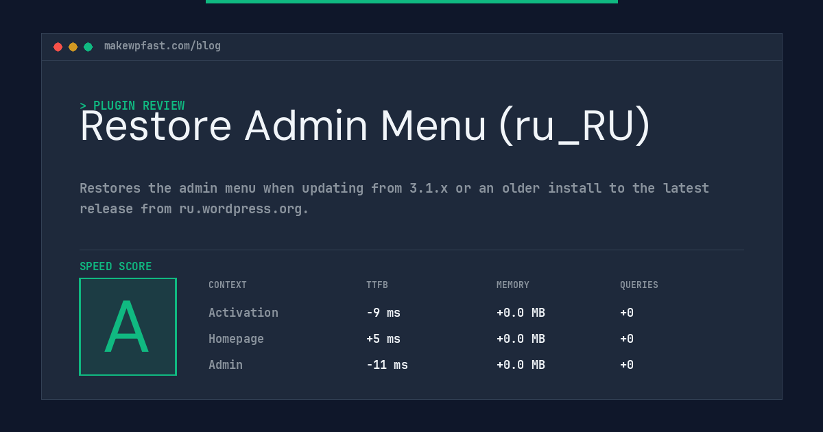Click the '-9 ms' TTFB value

(383, 313)
